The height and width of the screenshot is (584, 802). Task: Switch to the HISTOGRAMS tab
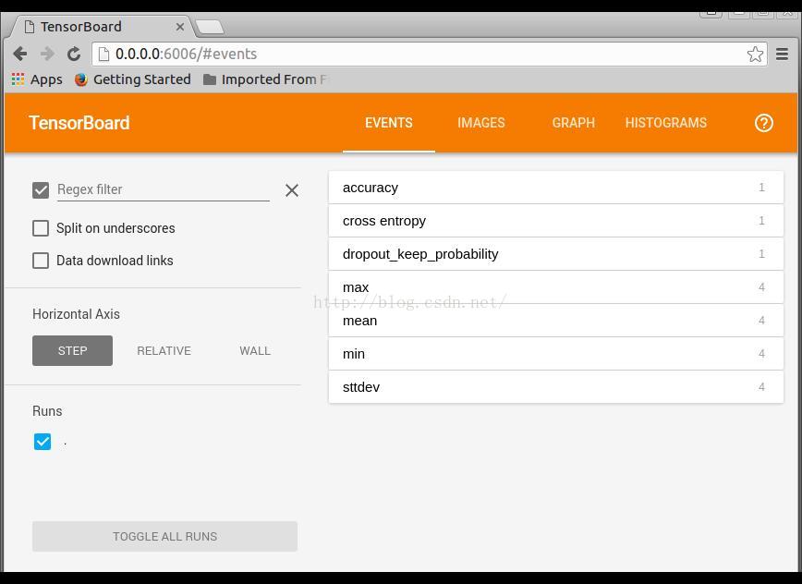point(666,123)
